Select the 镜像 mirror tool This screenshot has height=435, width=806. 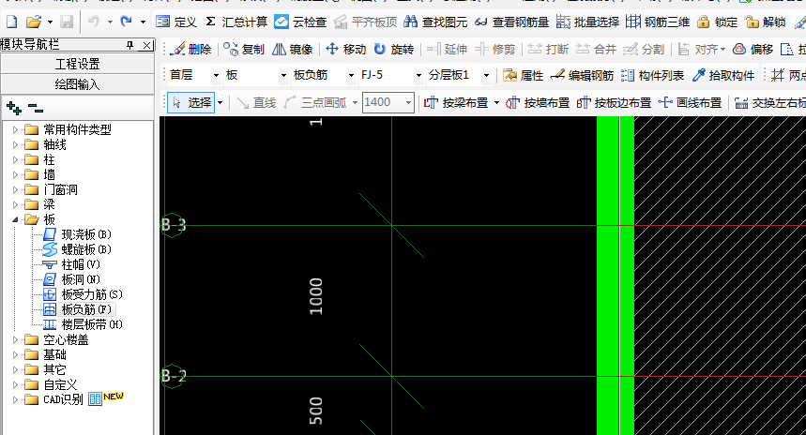pos(292,50)
